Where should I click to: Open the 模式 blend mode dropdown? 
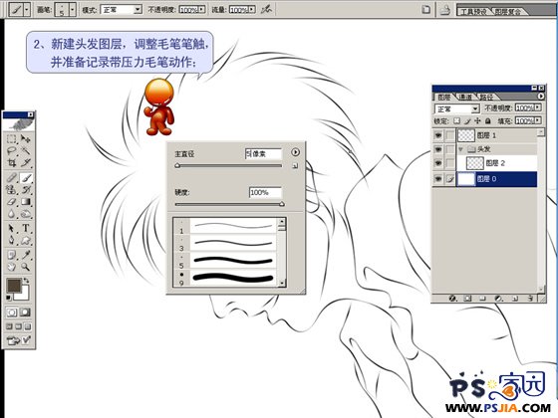(x=122, y=10)
